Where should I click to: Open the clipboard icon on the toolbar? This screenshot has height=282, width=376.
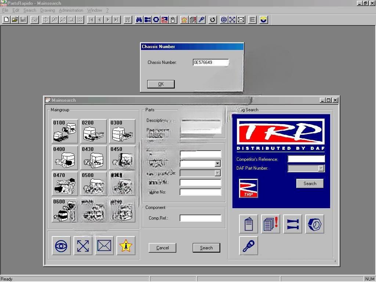coord(173,19)
